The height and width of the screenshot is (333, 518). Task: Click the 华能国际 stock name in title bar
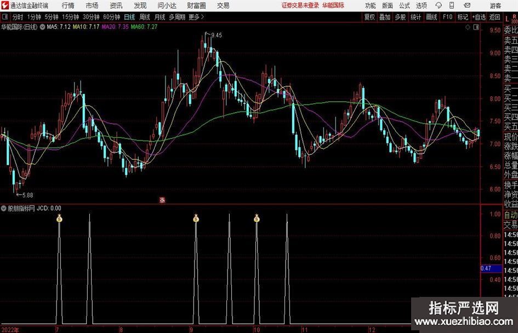[x=333, y=5]
